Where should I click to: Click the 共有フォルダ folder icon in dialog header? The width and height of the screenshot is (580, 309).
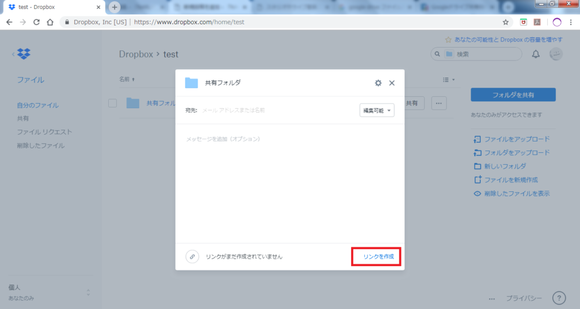[191, 83]
